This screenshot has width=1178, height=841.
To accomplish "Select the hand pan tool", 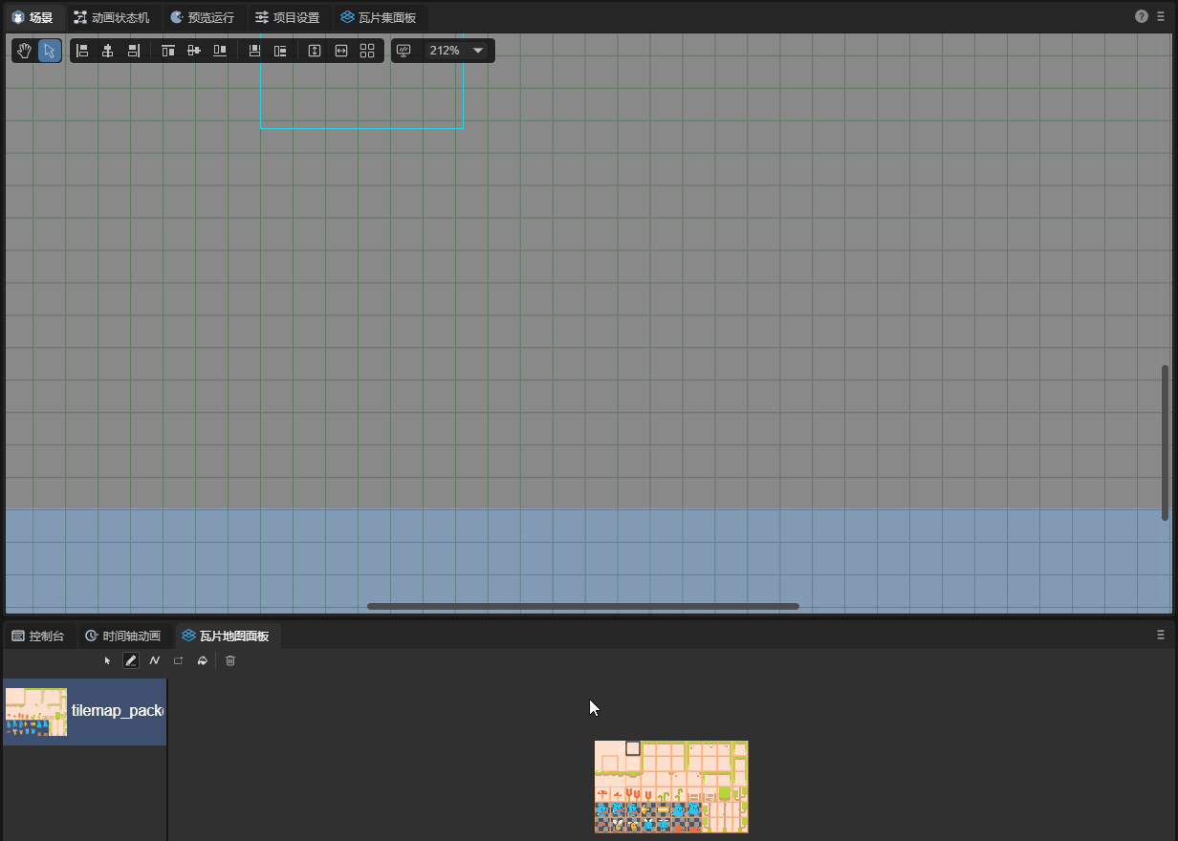I will 25,51.
